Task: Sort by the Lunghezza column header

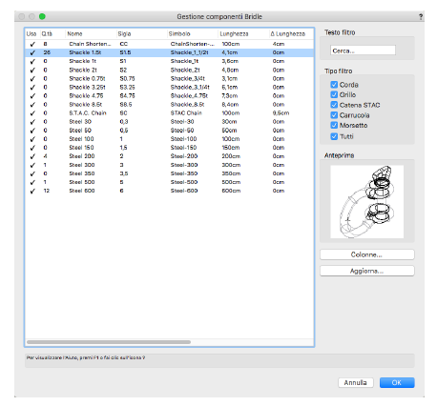Action: [234, 33]
